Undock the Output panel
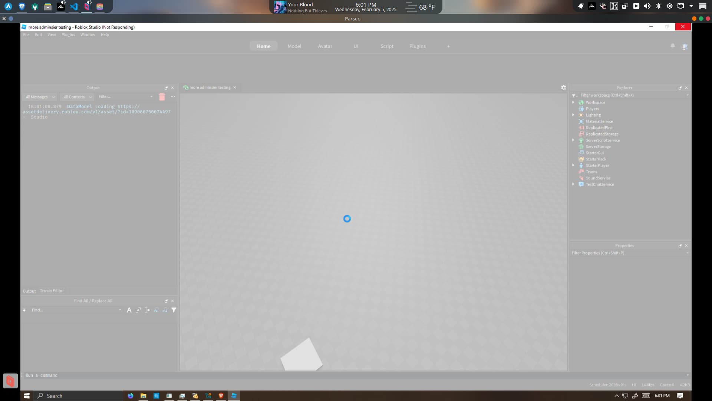712x401 pixels. point(167,88)
